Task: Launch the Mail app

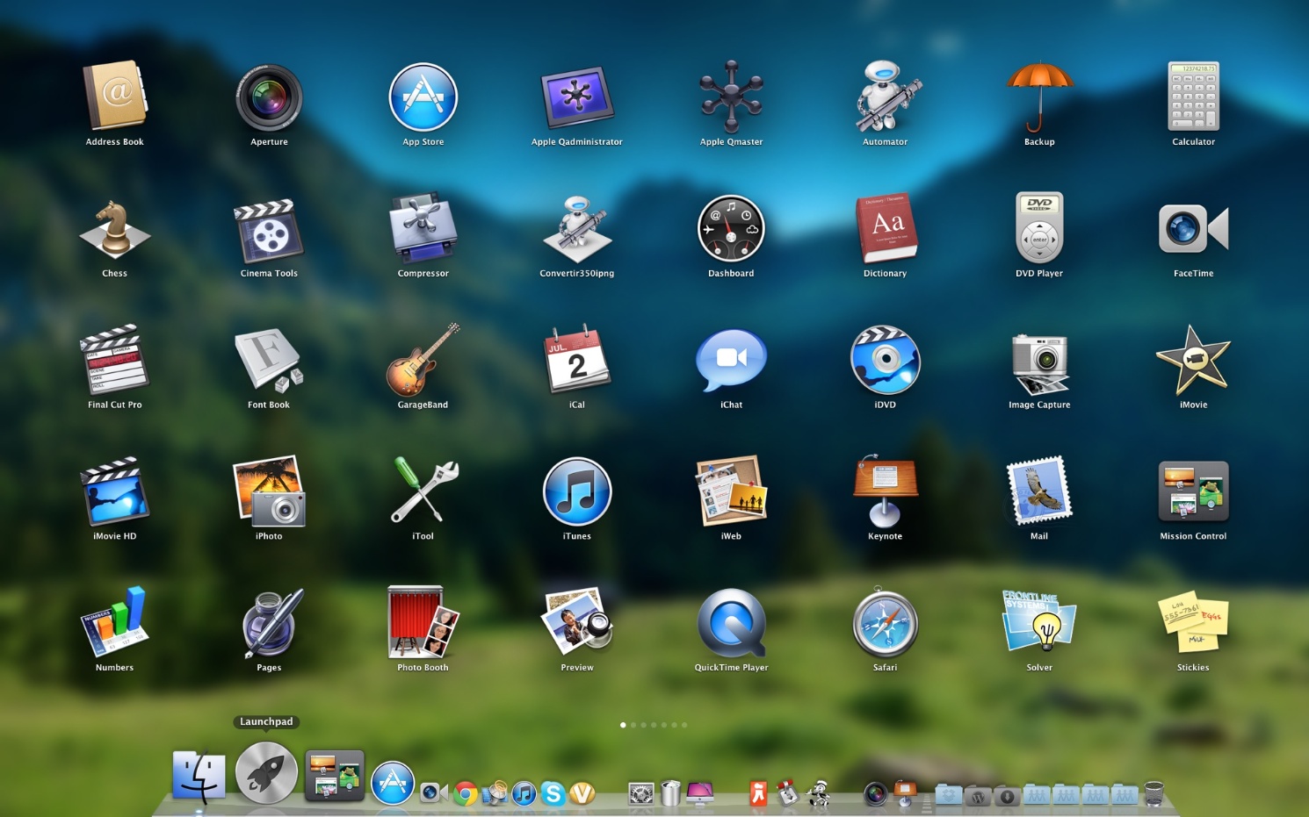Action: (1039, 491)
